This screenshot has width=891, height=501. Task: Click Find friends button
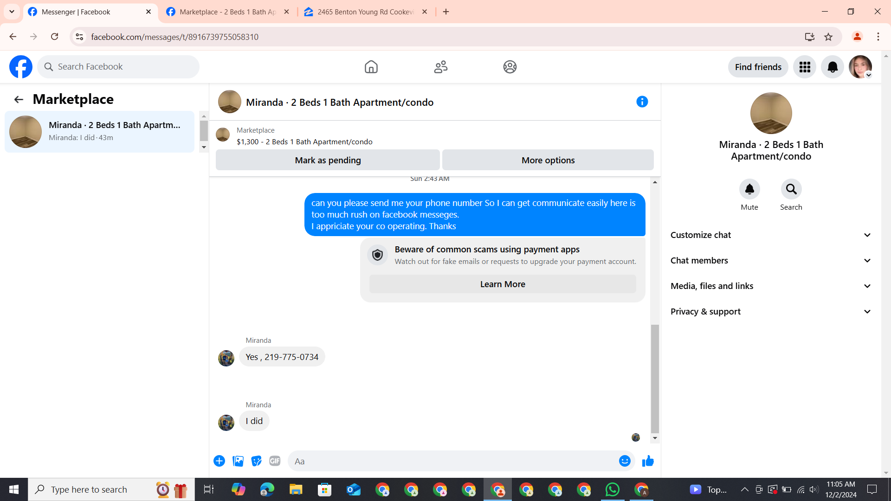758,67
